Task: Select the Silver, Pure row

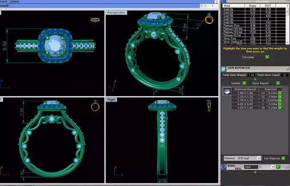Action: [x=254, y=39]
